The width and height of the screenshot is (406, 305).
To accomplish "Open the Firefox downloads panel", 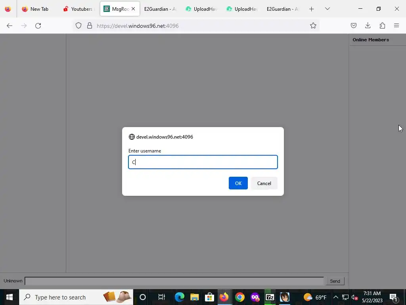I will coord(368,25).
